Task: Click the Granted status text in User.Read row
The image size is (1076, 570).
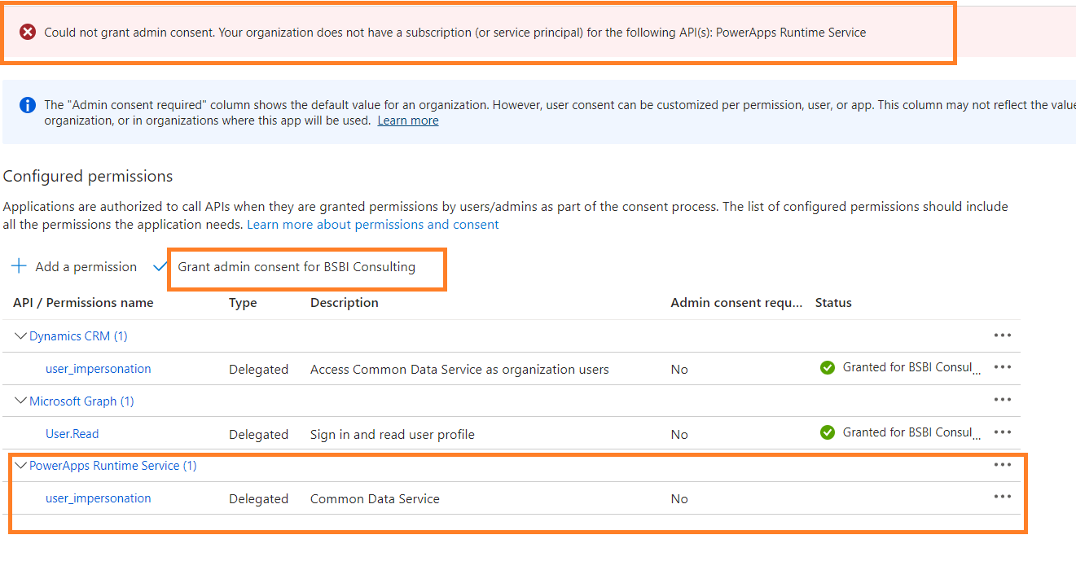Action: 911,432
